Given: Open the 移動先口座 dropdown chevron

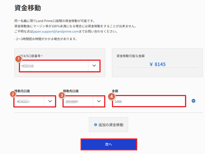Looking at the screenshot, I should click(x=99, y=101).
